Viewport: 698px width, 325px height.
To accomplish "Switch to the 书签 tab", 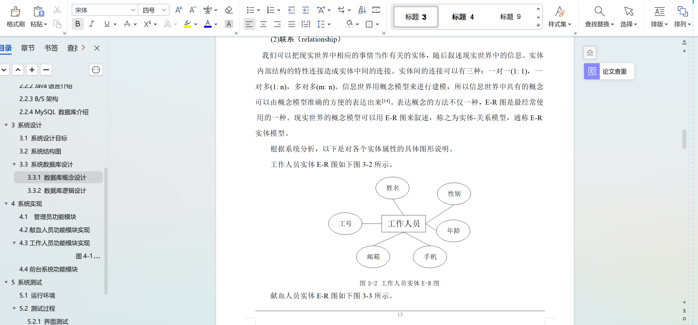I will coord(51,48).
